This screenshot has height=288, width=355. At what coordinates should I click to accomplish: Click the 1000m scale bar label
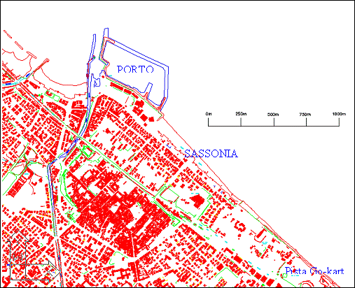click(x=339, y=114)
